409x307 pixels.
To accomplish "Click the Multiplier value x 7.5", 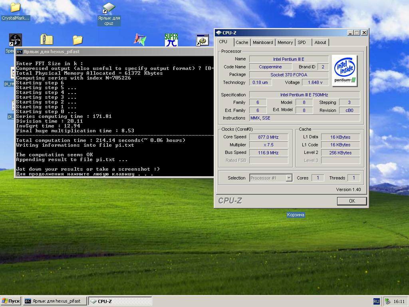I will 268,145.
